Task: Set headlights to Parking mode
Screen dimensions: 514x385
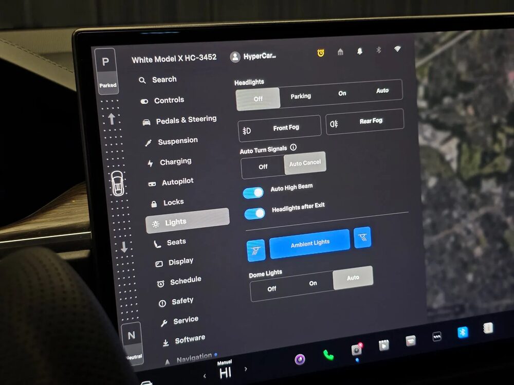Action: pos(301,96)
